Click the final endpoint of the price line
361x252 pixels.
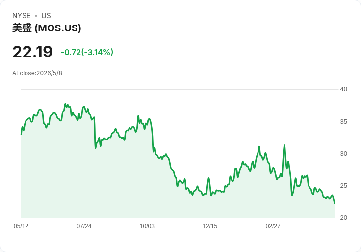click(x=335, y=203)
